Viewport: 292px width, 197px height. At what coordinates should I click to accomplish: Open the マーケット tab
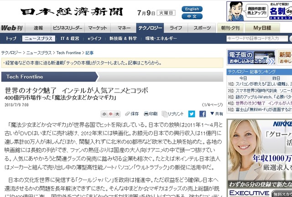98,28
